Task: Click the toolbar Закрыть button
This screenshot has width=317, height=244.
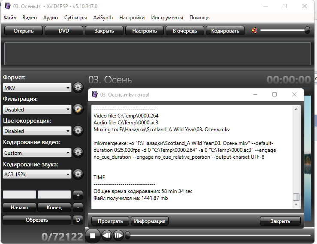Action: (104, 31)
